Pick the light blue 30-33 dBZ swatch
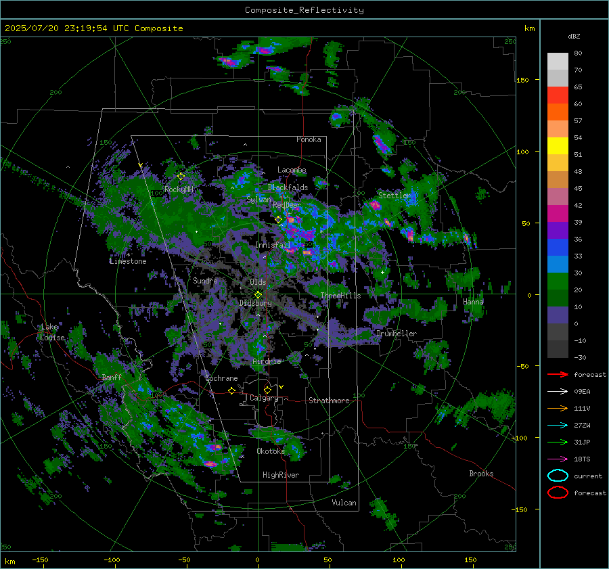 click(558, 265)
